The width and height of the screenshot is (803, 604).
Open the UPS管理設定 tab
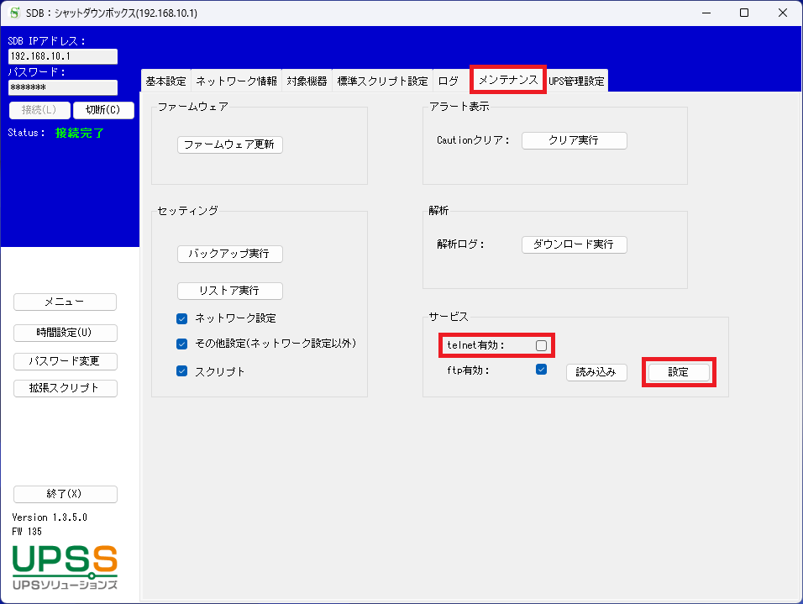576,81
